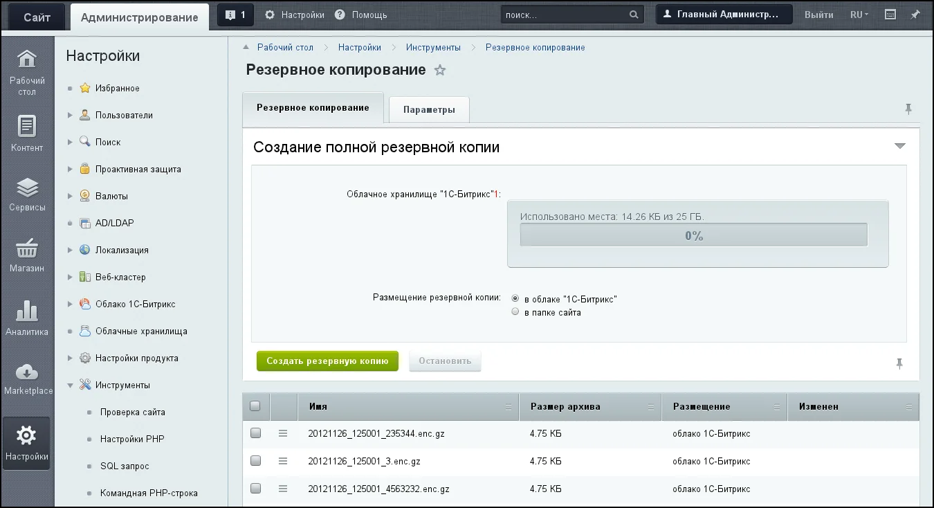Switch to the Сайт tab
The image size is (934, 508).
click(x=37, y=17)
